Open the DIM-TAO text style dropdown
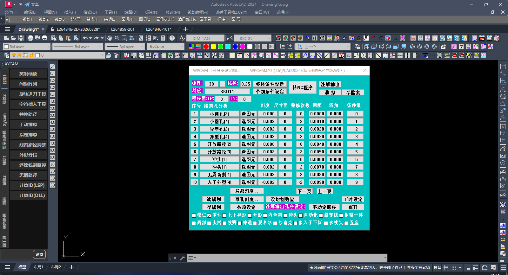The width and height of the screenshot is (508, 275). [x=205, y=38]
